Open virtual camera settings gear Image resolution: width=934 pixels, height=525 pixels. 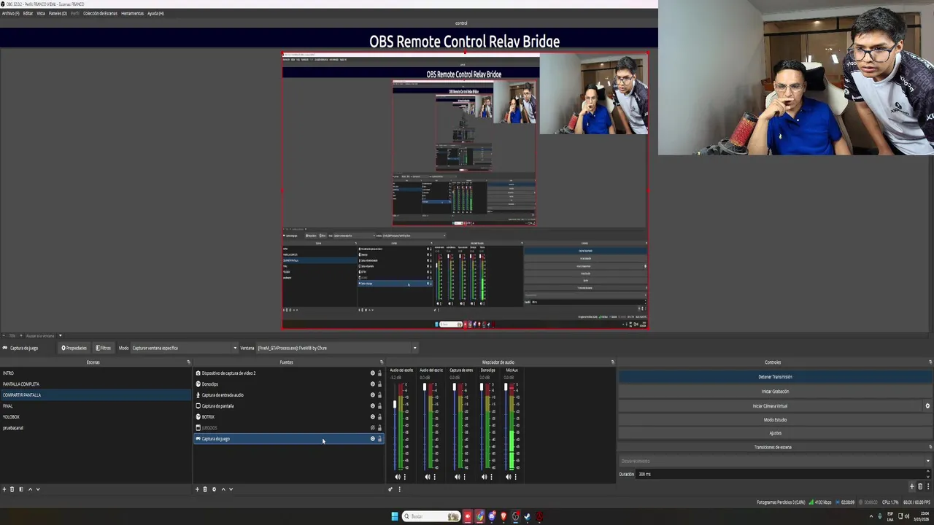927,406
